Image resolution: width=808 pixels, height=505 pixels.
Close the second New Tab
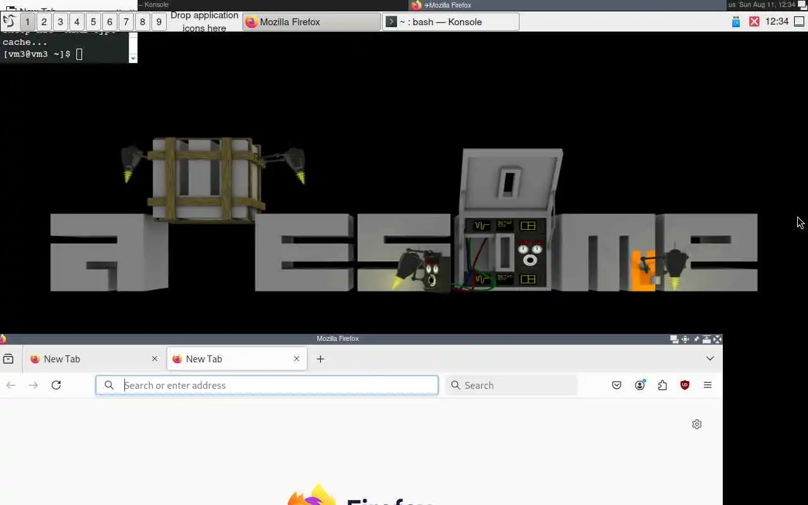click(x=297, y=359)
